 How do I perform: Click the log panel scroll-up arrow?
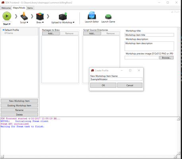tap(178, 119)
